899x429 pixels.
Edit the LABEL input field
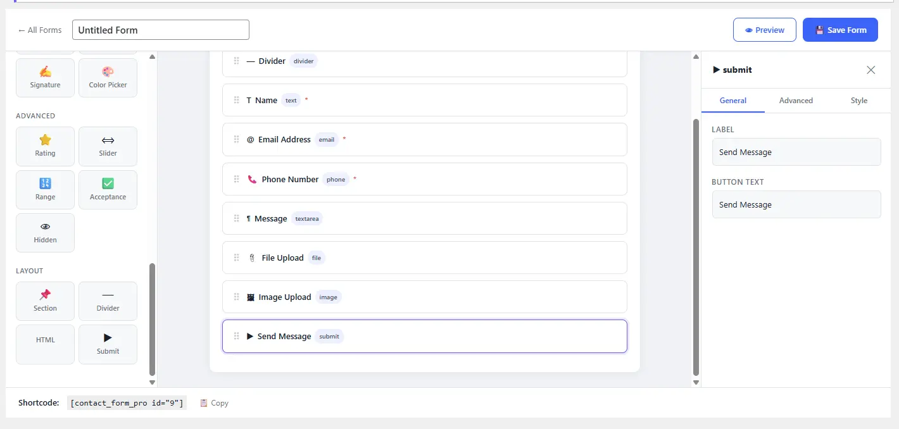(x=796, y=152)
